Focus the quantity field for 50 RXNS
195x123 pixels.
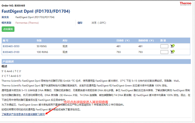click(164, 46)
